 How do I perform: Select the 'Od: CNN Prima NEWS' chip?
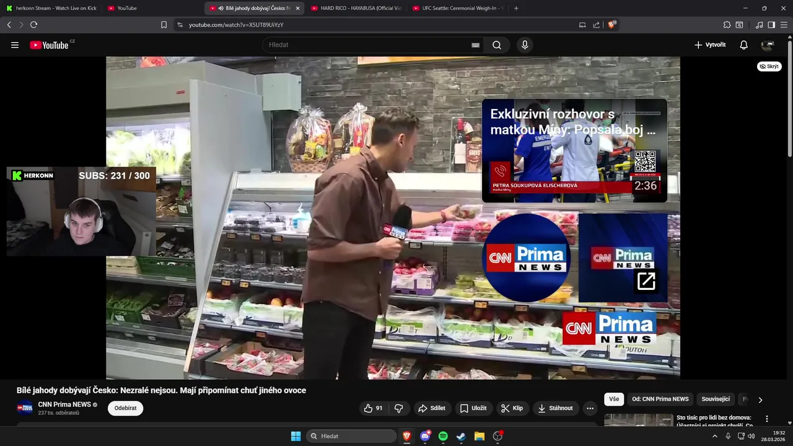point(660,399)
